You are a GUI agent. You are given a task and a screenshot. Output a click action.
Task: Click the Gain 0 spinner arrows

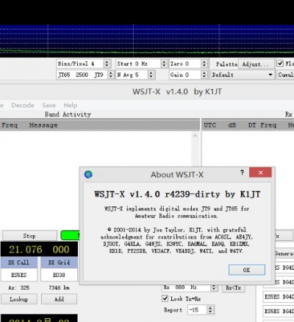[x=204, y=74]
